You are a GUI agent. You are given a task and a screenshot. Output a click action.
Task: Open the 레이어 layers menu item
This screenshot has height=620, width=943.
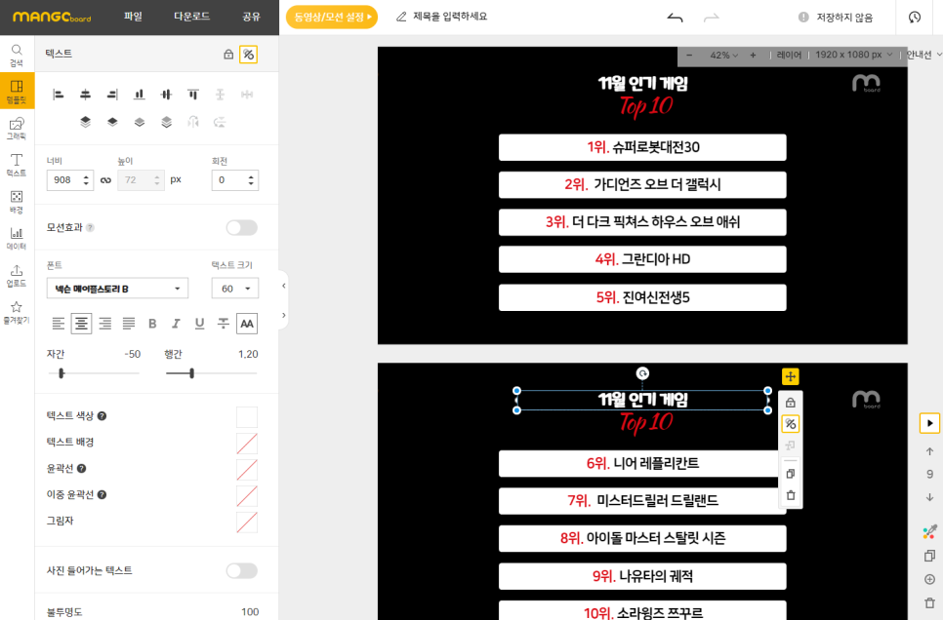coord(789,55)
